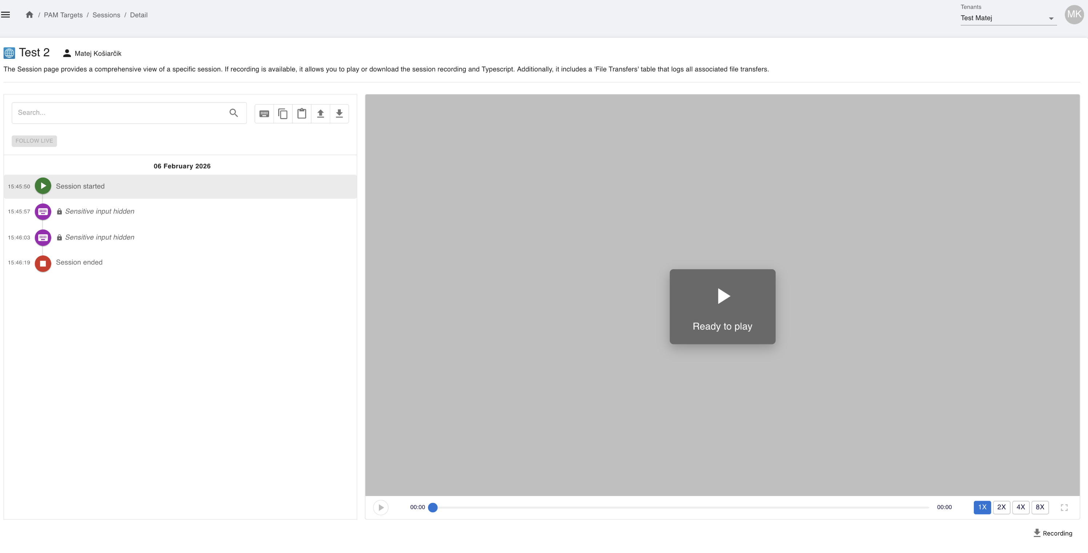Click the fullscreen player icon
1088x553 pixels.
[x=1064, y=508]
